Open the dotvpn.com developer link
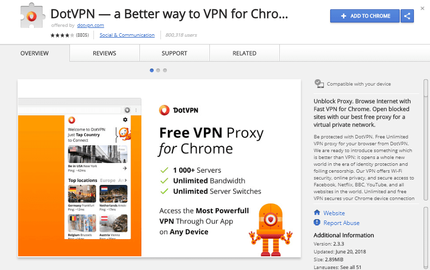Screen dimensions: 430x270 click(91, 25)
